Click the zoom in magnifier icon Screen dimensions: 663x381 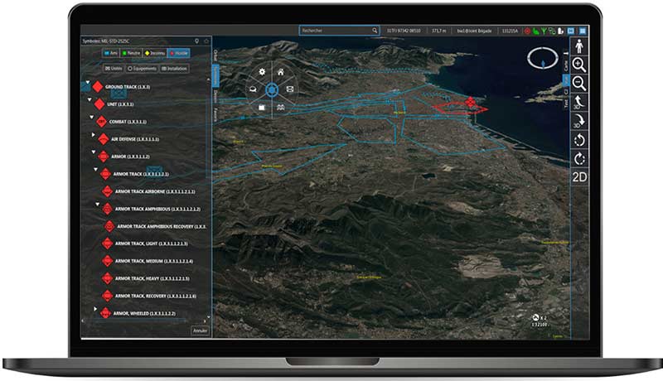(579, 65)
